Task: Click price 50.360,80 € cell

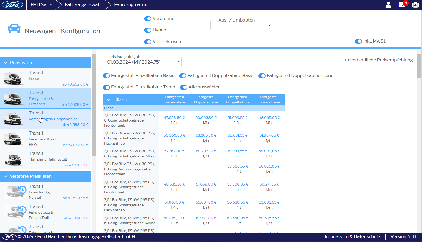Action: tap(174, 135)
